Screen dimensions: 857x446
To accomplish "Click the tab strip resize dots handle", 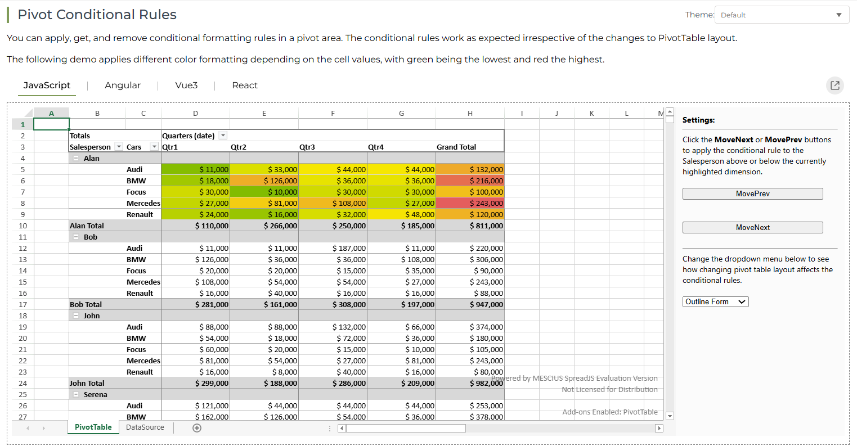I will coord(330,429).
